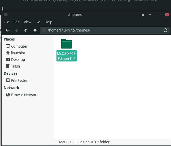
Task: Open the Go menu
Action: (x=38, y=22)
